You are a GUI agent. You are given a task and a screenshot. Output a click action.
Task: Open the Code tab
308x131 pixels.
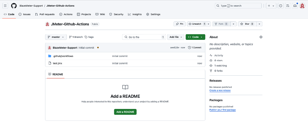click(9, 14)
